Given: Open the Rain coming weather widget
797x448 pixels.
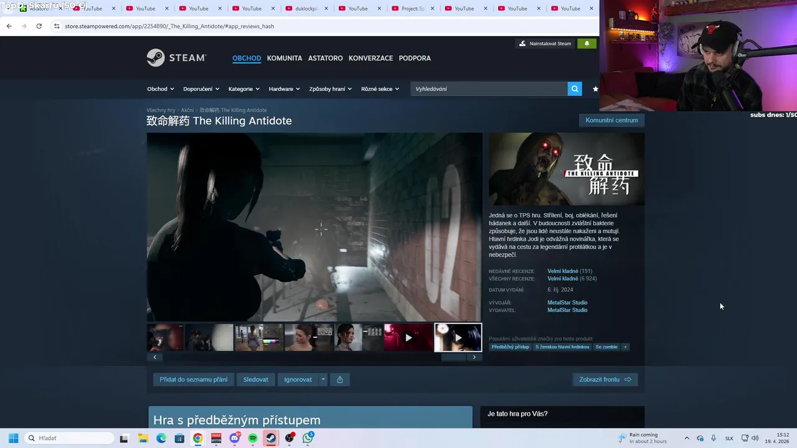Looking at the screenshot, I should click(x=641, y=438).
